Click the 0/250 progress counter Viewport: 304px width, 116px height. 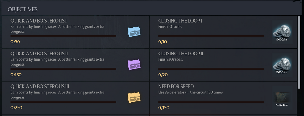click(16, 108)
